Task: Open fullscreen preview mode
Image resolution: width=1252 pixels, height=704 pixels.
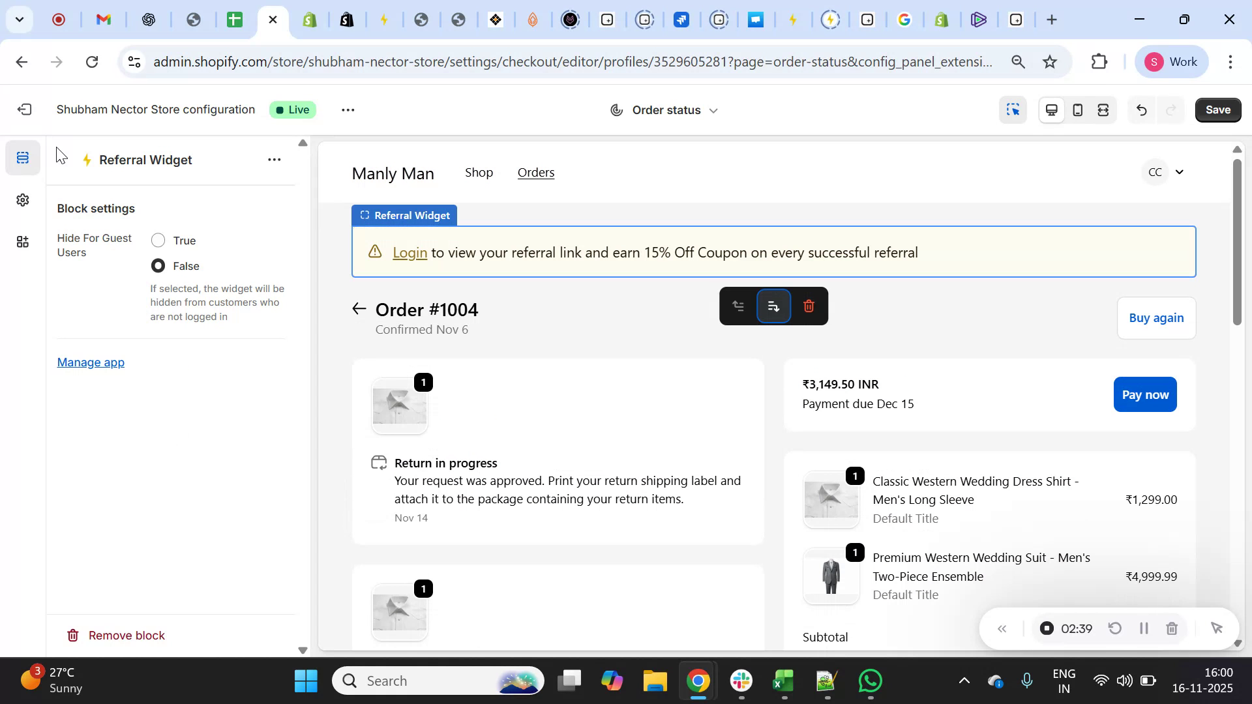Action: (x=1103, y=110)
